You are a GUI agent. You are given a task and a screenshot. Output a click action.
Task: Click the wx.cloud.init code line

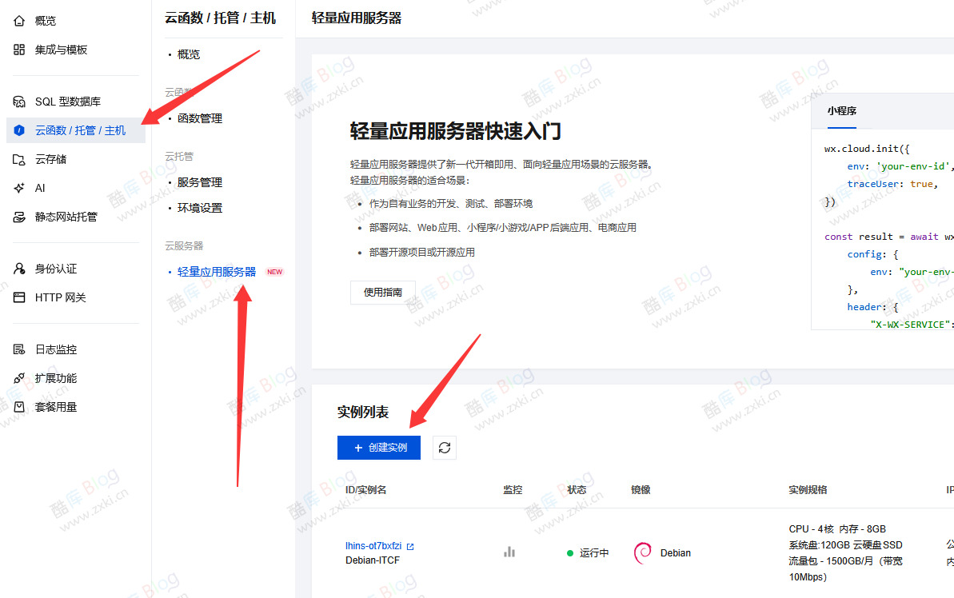coord(867,149)
